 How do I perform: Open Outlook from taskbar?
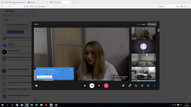(37, 105)
